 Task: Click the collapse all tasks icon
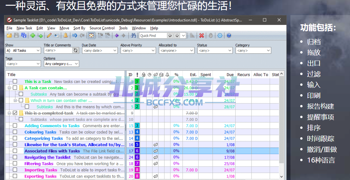coord(108,35)
